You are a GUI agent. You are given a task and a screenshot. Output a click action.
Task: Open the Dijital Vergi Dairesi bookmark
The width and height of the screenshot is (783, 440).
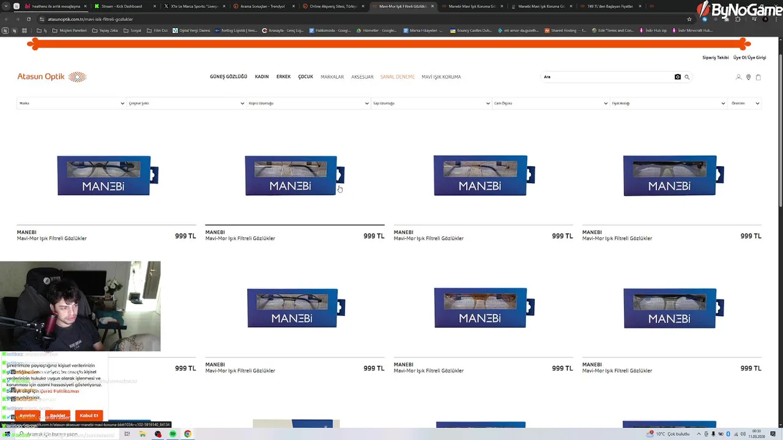(191, 31)
